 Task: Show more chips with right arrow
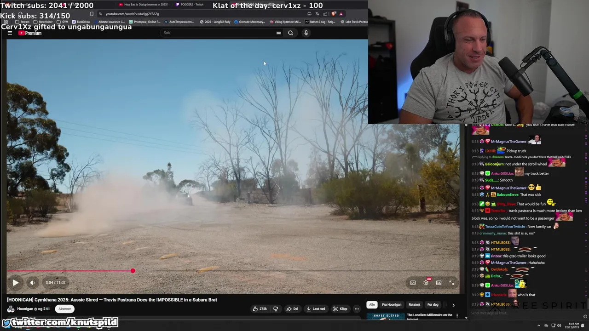click(x=453, y=305)
